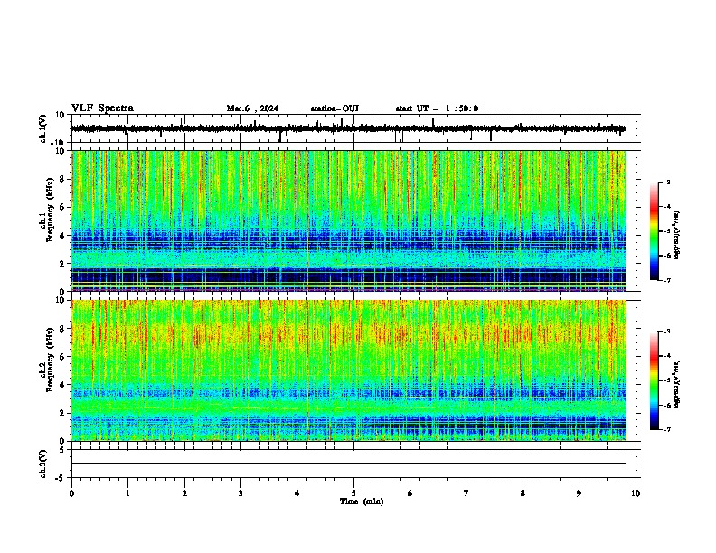Click the ch.2 color bar "log(PSD)" label
Screen dimensions: 716x553
click(x=676, y=384)
